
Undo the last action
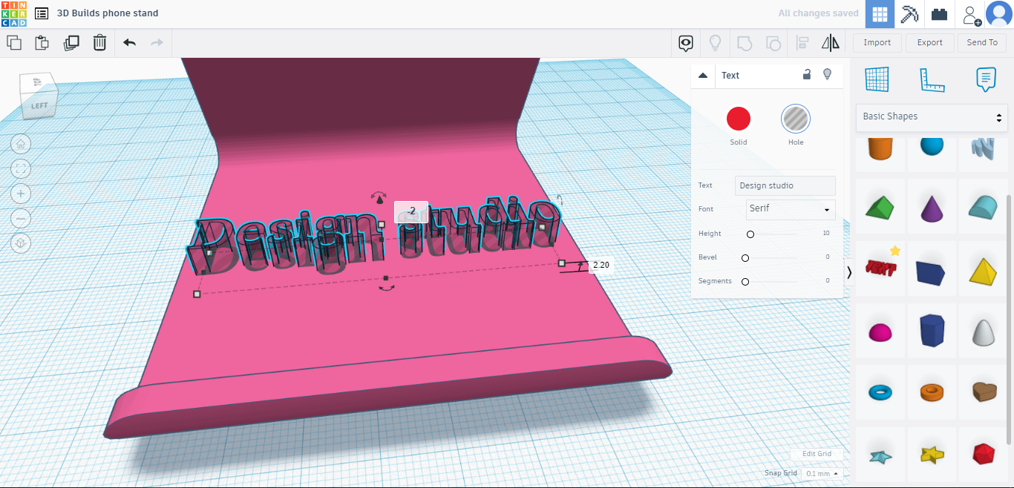129,43
